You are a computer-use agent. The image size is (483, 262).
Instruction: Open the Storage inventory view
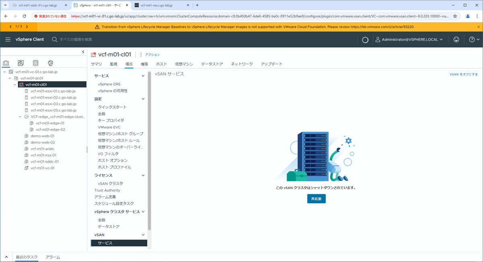click(36, 63)
